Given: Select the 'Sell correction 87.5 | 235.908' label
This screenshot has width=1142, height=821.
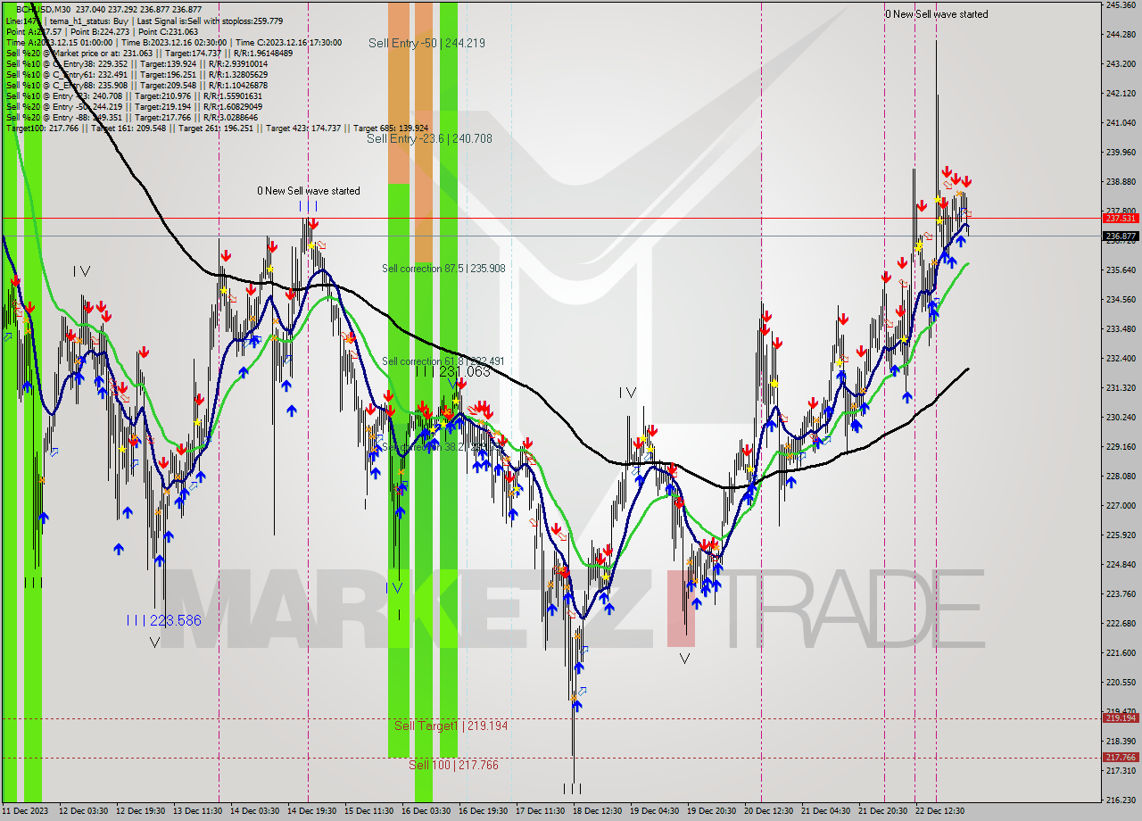Looking at the screenshot, I should [x=443, y=268].
